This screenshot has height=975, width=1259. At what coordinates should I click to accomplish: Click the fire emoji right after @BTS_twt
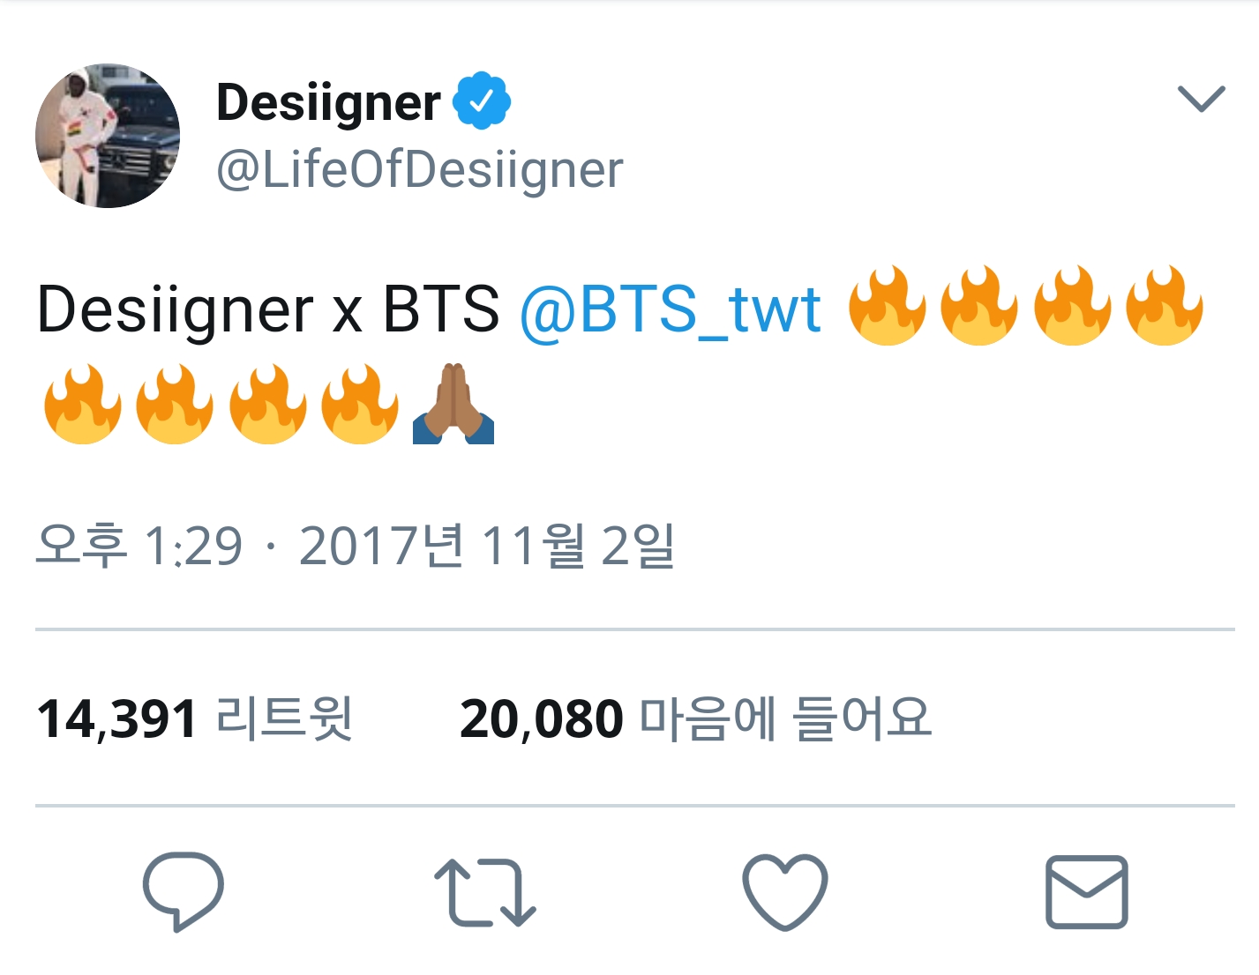coord(887,306)
